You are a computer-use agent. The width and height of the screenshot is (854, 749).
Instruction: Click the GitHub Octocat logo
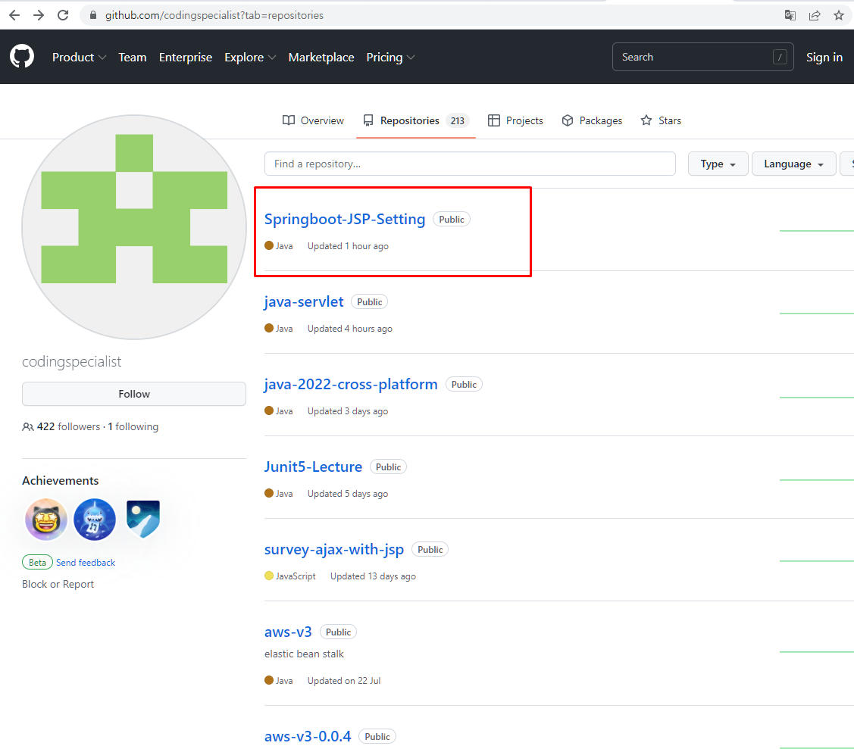(x=22, y=57)
